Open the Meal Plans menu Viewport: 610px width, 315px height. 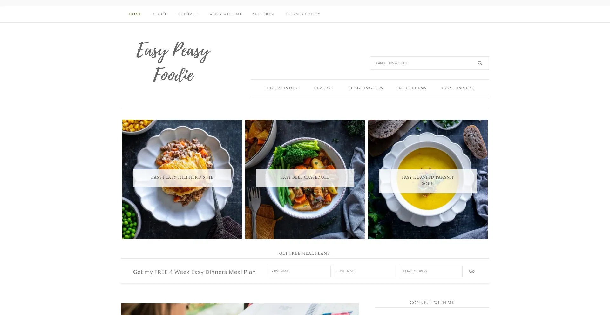pyautogui.click(x=412, y=88)
